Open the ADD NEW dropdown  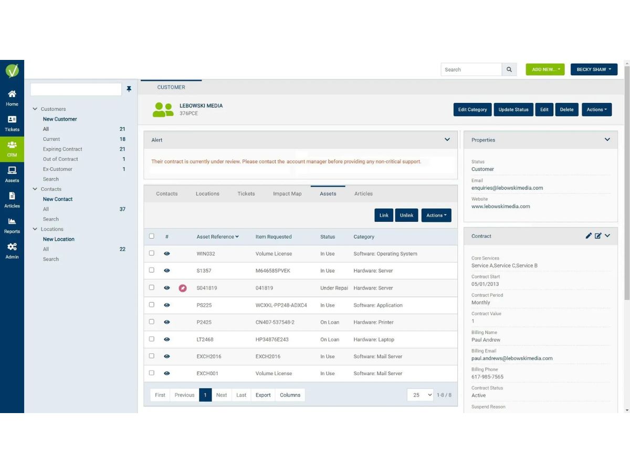pos(545,69)
